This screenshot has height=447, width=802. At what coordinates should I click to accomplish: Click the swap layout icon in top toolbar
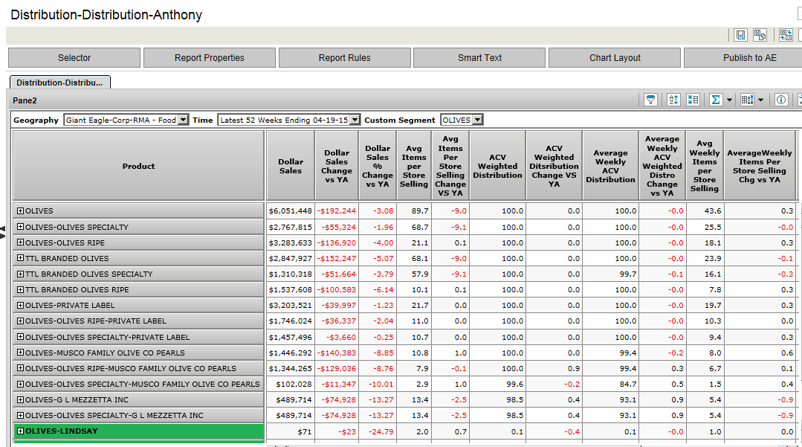[x=786, y=35]
